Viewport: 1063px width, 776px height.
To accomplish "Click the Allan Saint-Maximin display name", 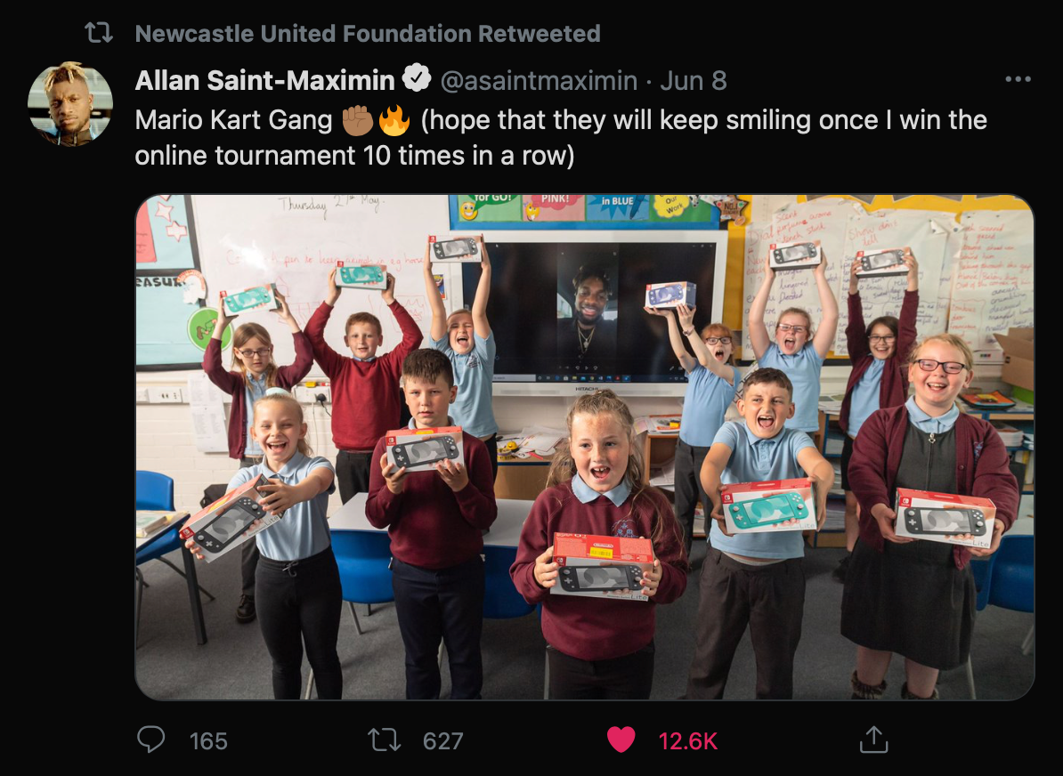I will click(x=264, y=81).
